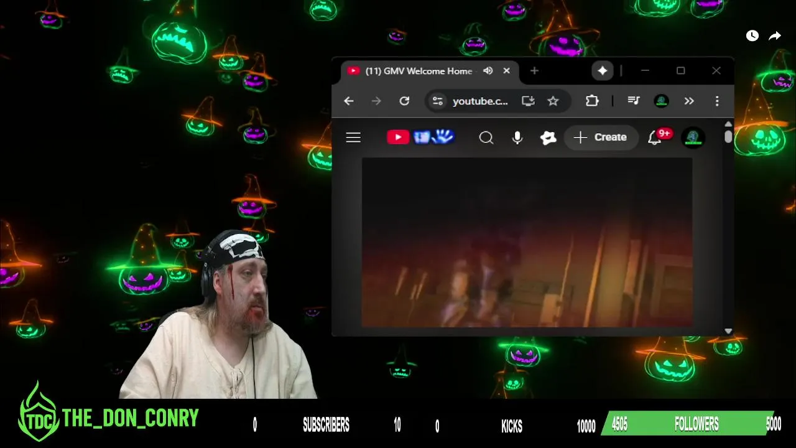The image size is (796, 448).
Task: Click the SUBSCRIBERS label
Action: point(326,425)
